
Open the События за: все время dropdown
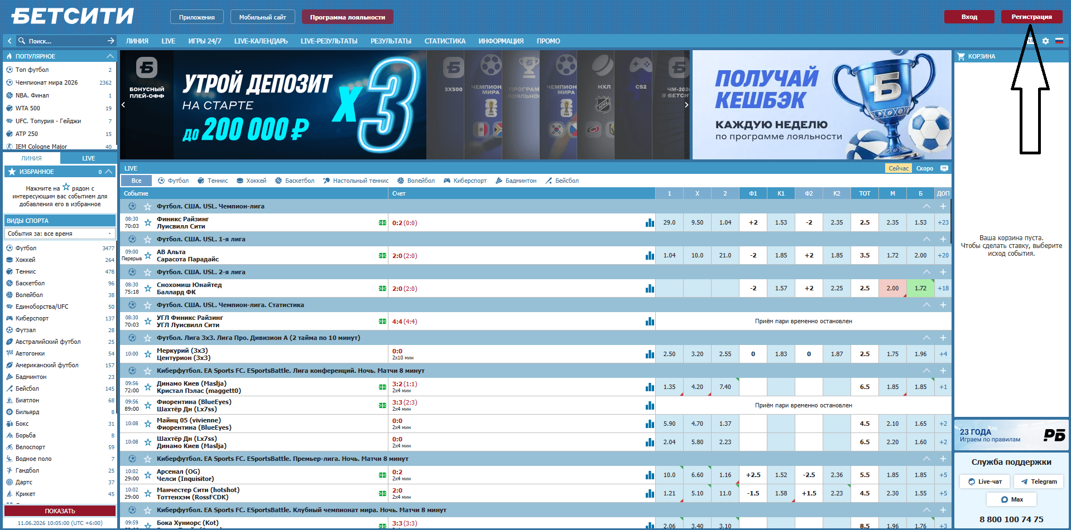tap(60, 234)
